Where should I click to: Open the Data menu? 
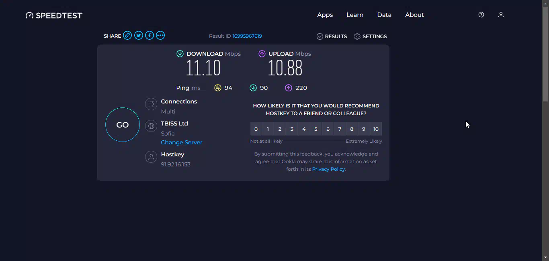click(x=384, y=15)
